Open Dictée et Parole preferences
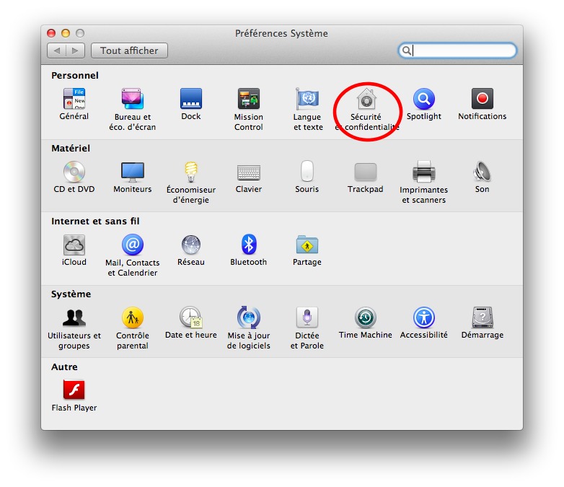This screenshot has height=487, width=564. (x=307, y=318)
